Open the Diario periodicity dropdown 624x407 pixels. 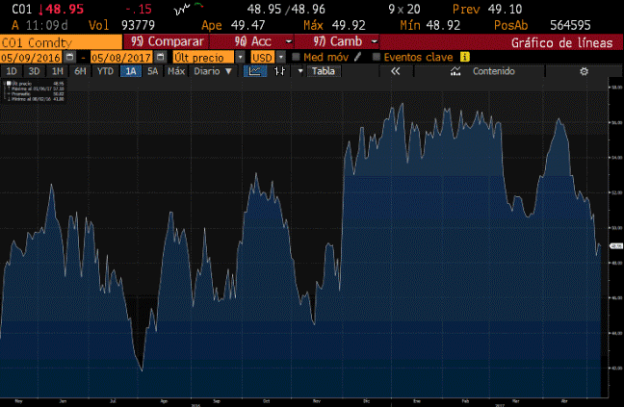coord(213,71)
